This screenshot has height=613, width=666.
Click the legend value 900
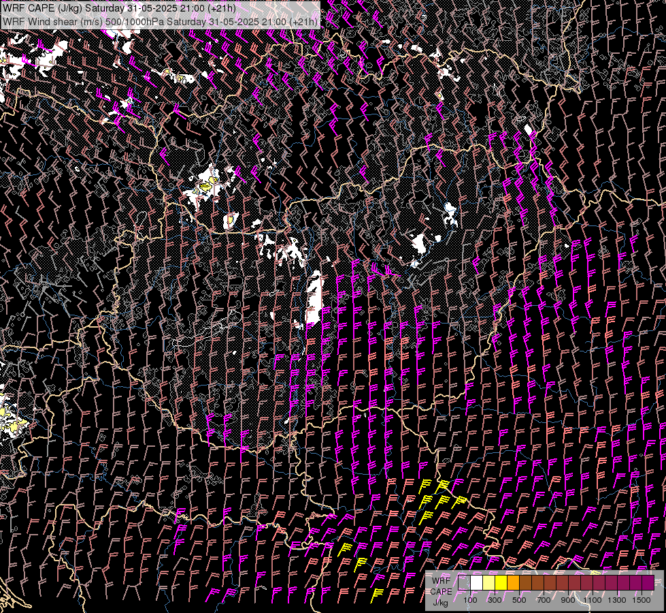(x=568, y=600)
